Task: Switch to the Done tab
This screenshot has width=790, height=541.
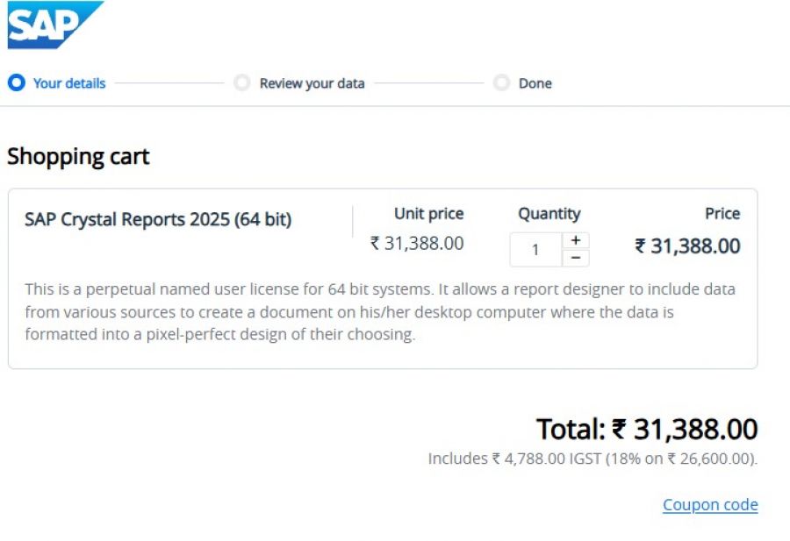Action: pos(536,83)
